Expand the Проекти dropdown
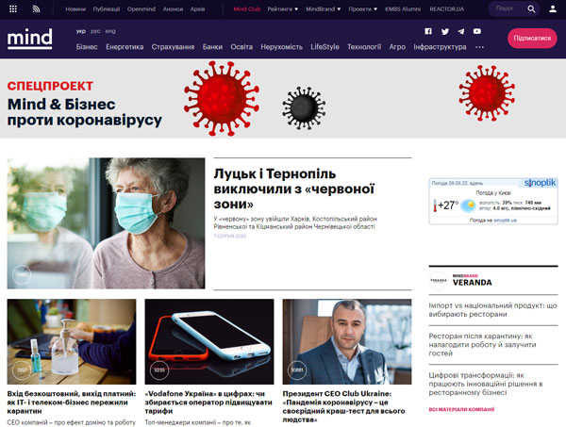 point(362,9)
